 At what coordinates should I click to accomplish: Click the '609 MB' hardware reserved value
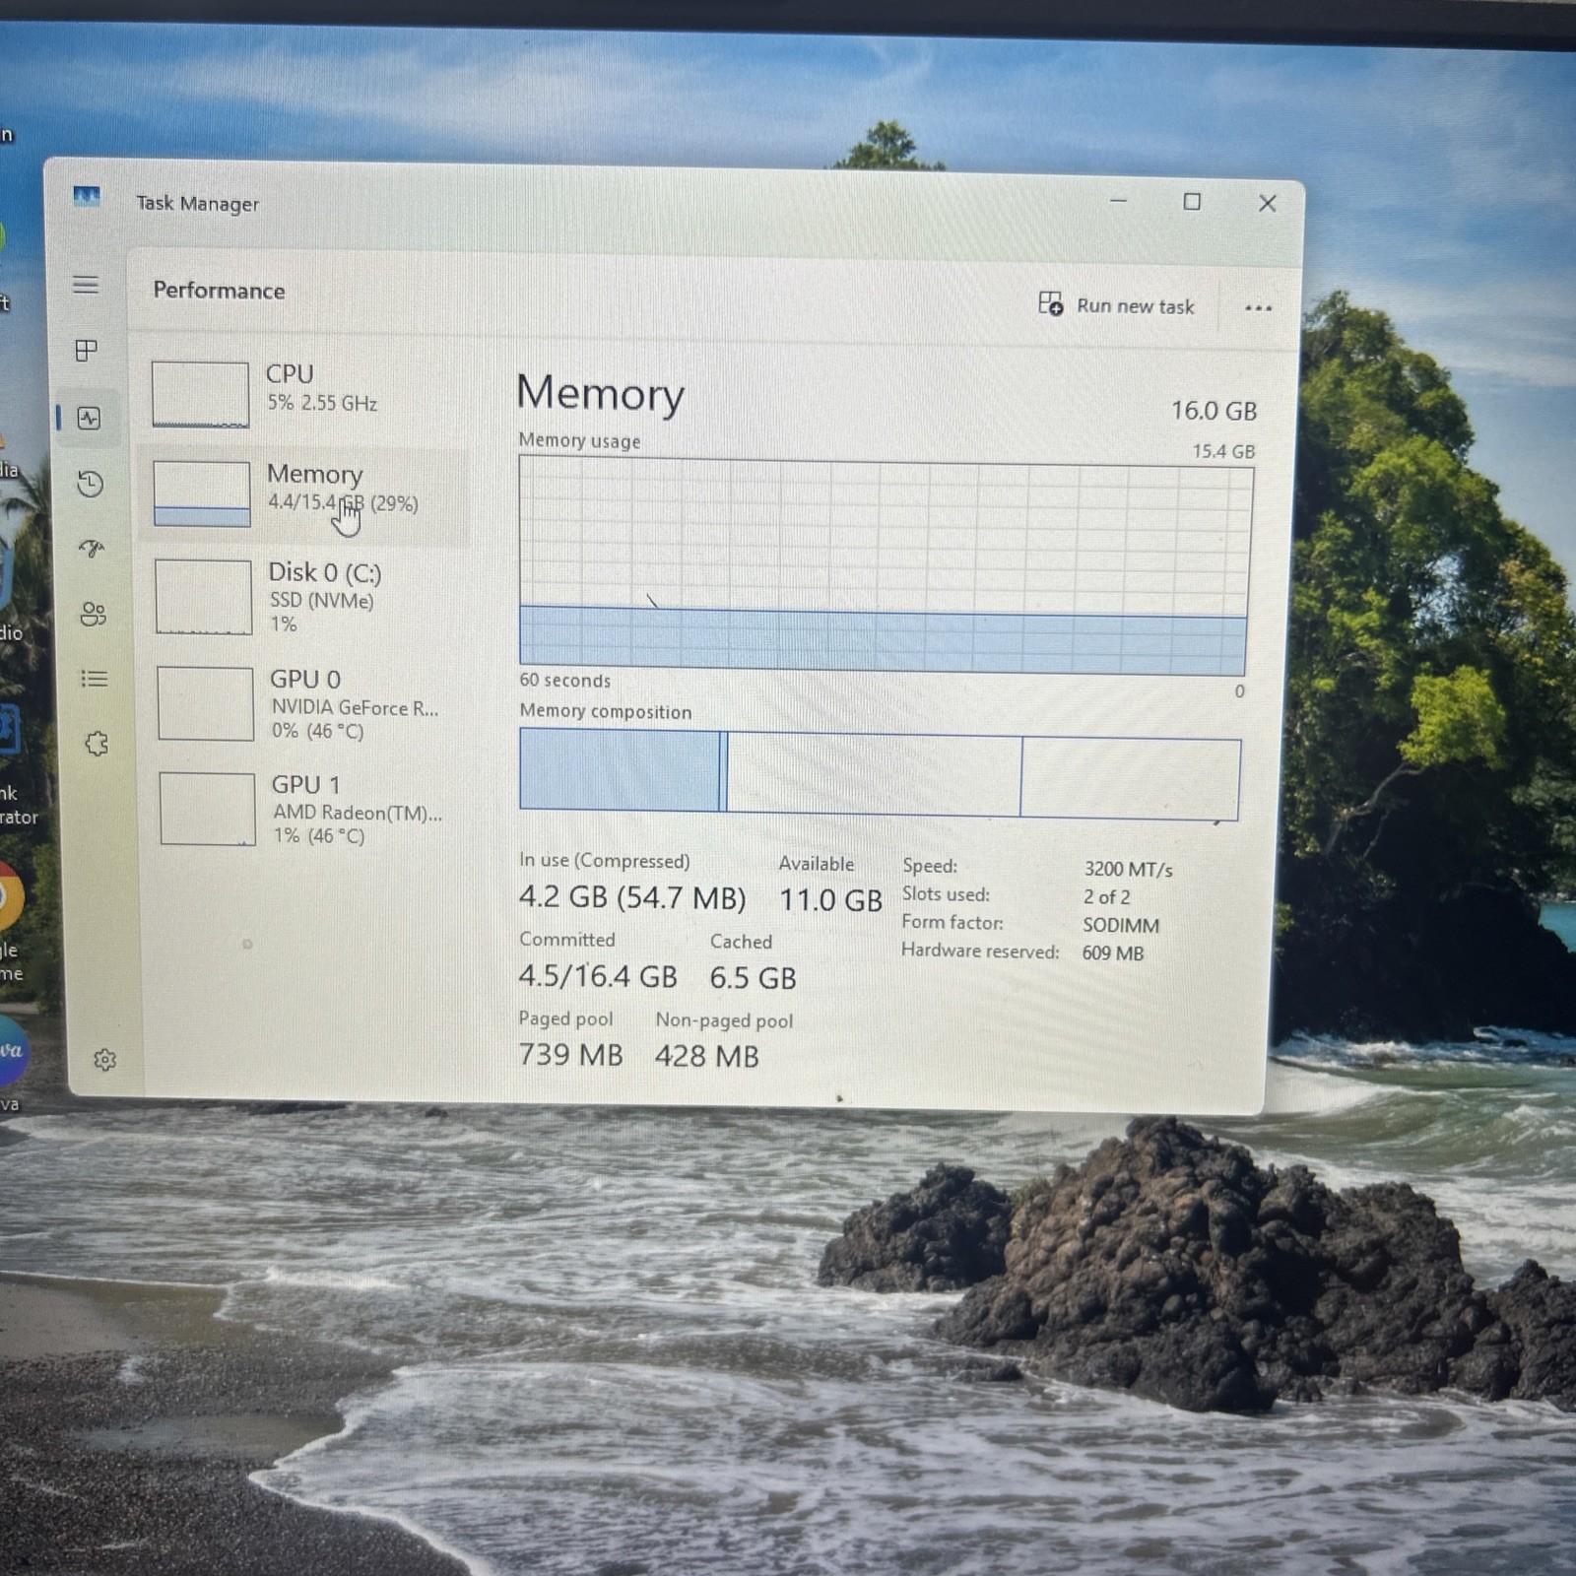pos(1113,952)
